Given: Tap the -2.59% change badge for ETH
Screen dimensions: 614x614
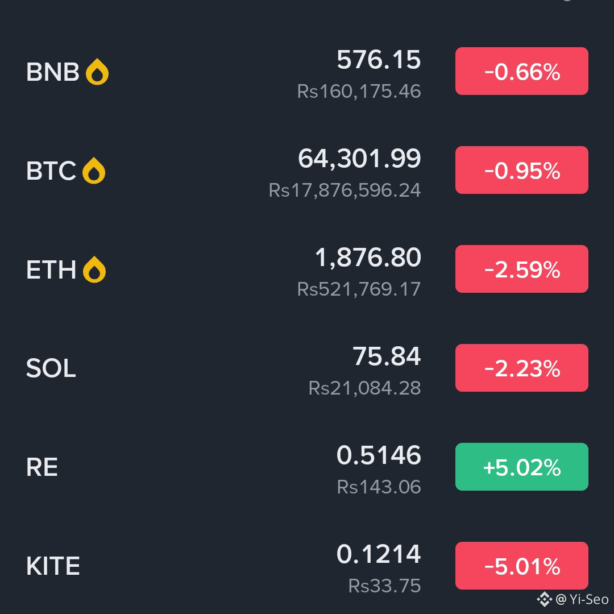Looking at the screenshot, I should [x=521, y=269].
